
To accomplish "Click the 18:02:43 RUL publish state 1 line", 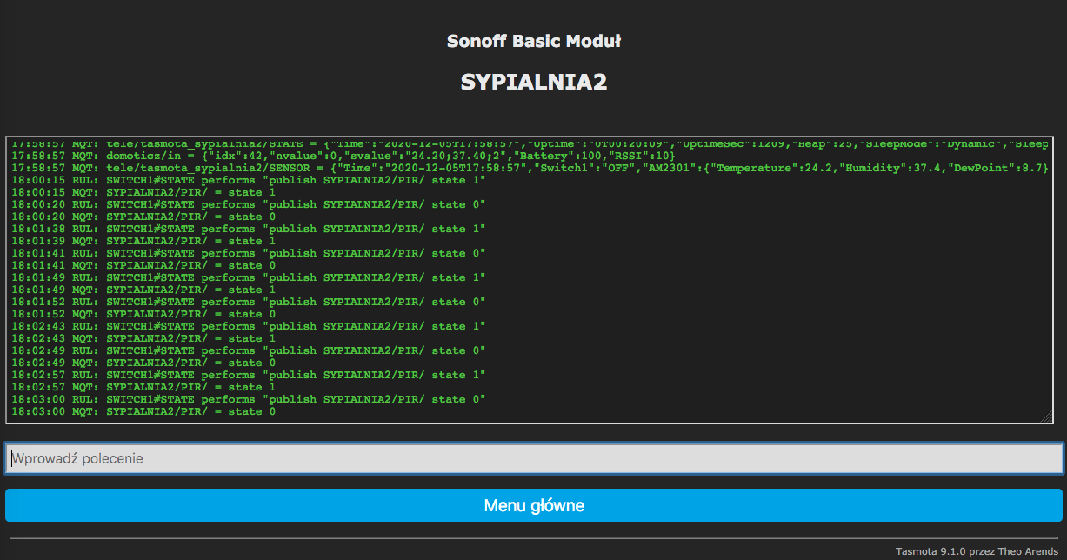I will tap(248, 326).
